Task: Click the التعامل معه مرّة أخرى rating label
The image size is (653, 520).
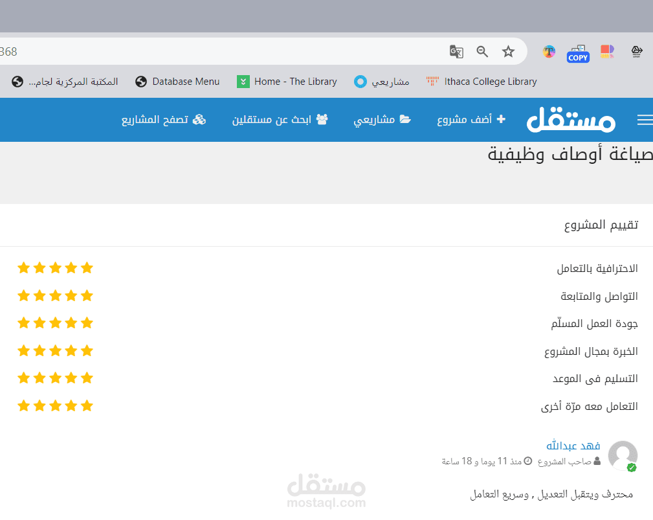Action: 590,406
